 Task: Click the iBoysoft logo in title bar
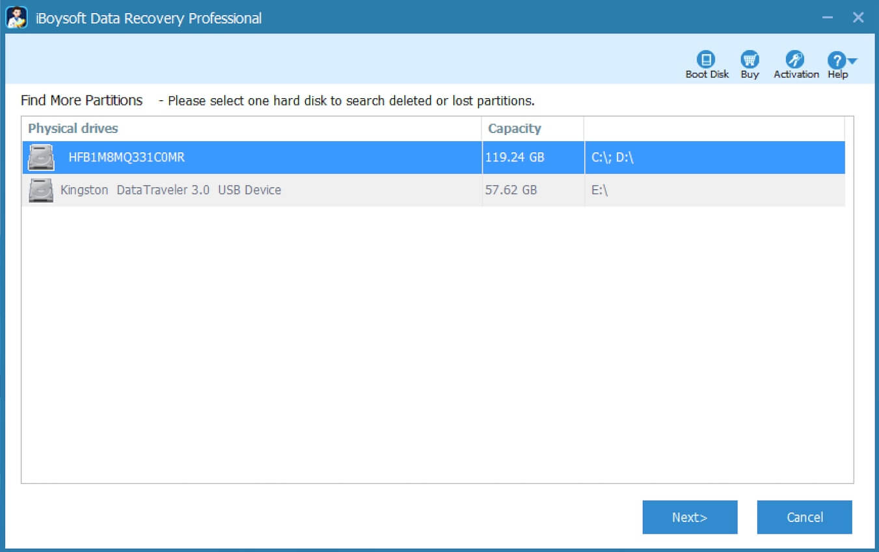pyautogui.click(x=18, y=18)
